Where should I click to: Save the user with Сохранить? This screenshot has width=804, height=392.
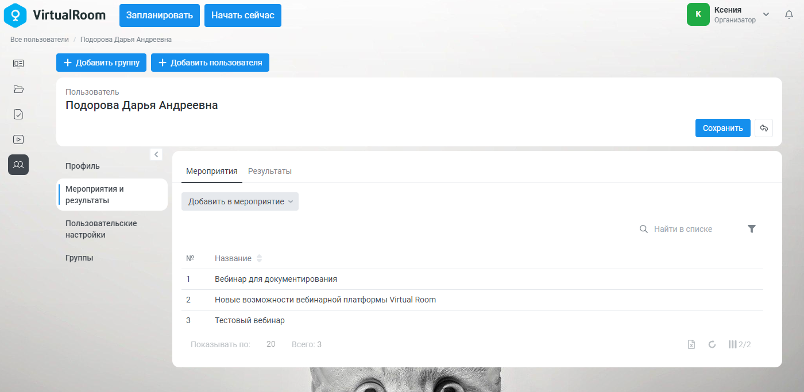click(x=723, y=128)
